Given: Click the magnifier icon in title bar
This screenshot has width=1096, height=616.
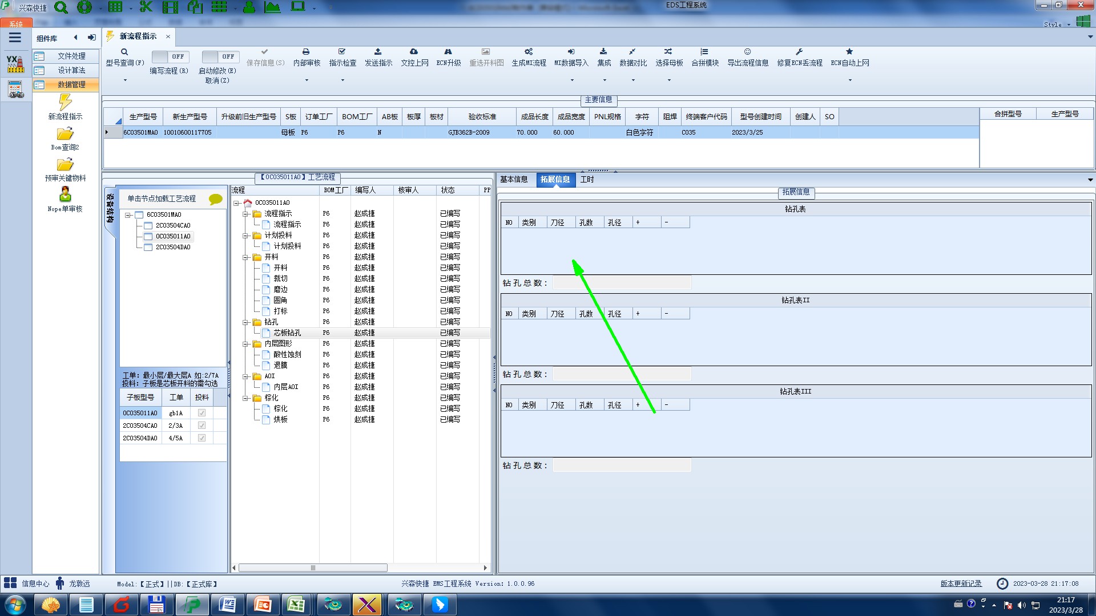Looking at the screenshot, I should pos(61,7).
